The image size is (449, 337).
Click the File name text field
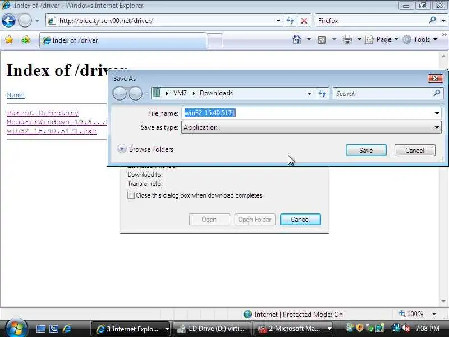(308, 113)
